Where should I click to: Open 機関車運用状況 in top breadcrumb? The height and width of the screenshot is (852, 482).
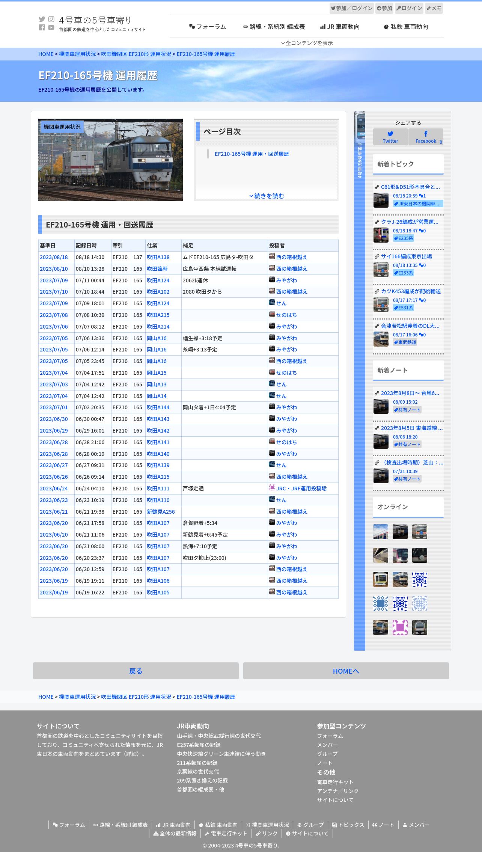coord(77,54)
